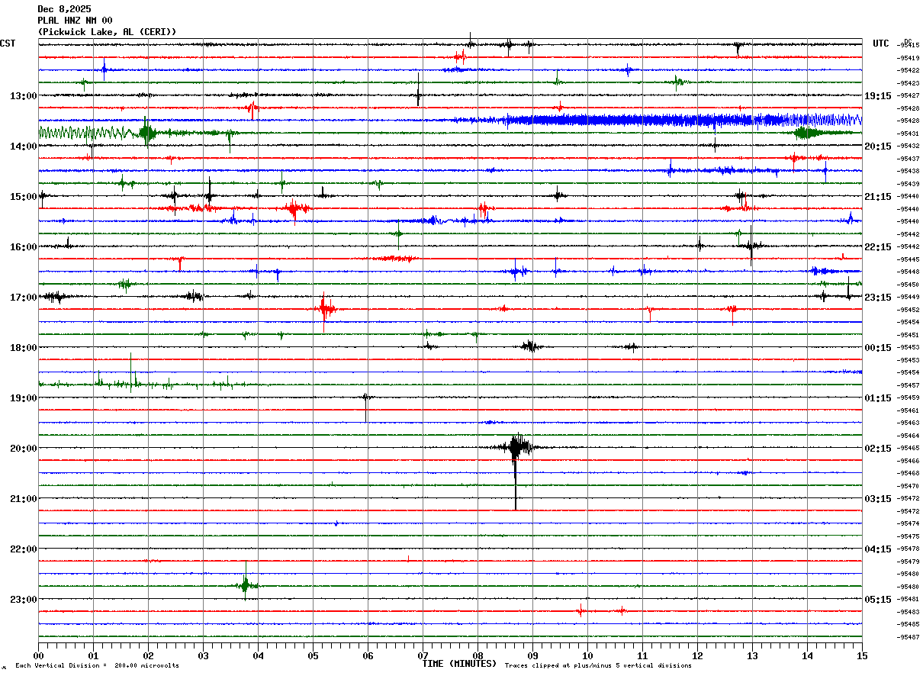
Task: Click the DC offset value -95445
Action: [x=908, y=259]
